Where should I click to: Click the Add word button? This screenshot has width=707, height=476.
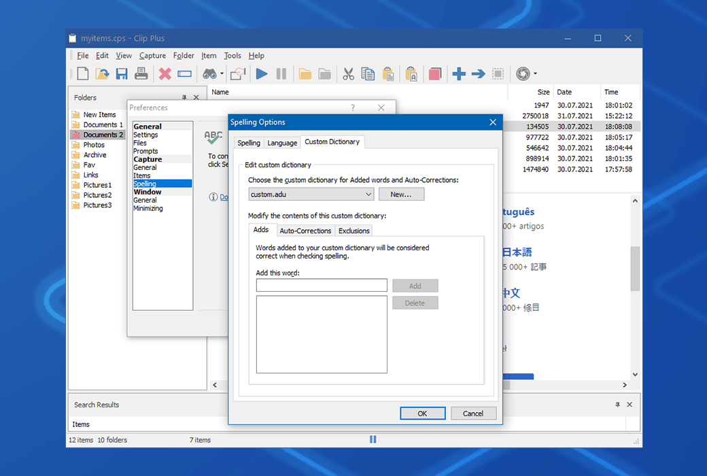(415, 286)
